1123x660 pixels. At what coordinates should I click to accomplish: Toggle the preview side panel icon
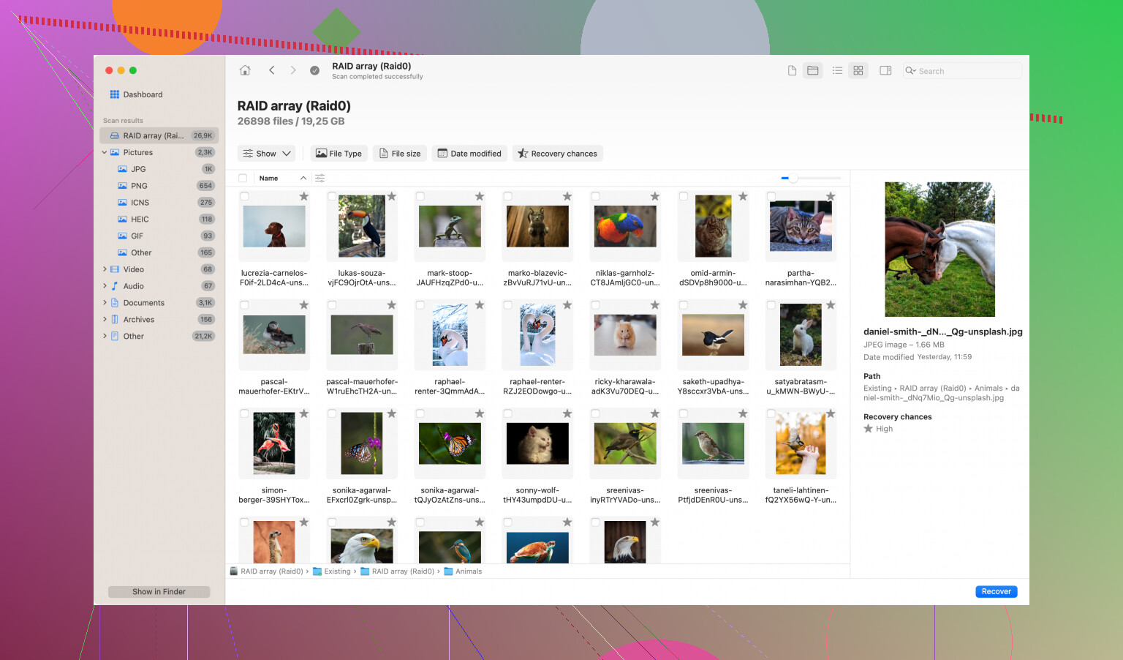[x=885, y=70]
